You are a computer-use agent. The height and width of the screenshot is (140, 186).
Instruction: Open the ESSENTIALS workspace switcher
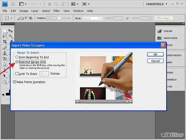point(157,4)
